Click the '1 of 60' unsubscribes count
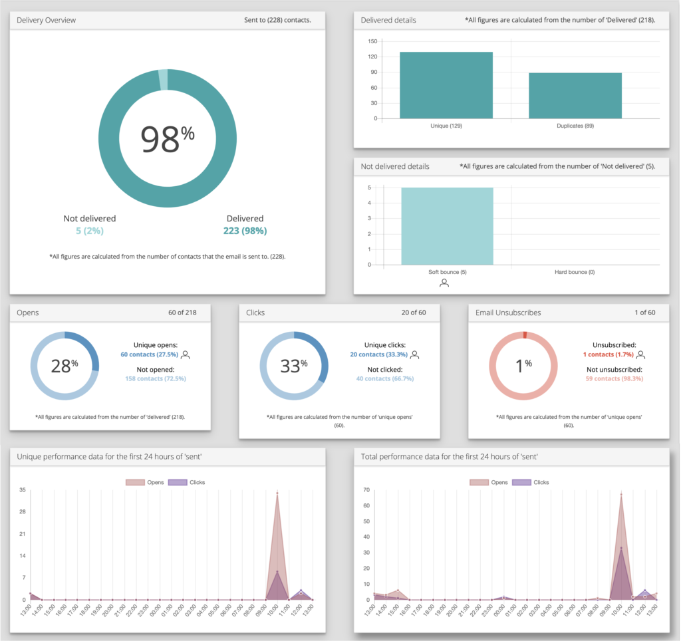Viewport: 681px width, 641px height. (x=645, y=313)
